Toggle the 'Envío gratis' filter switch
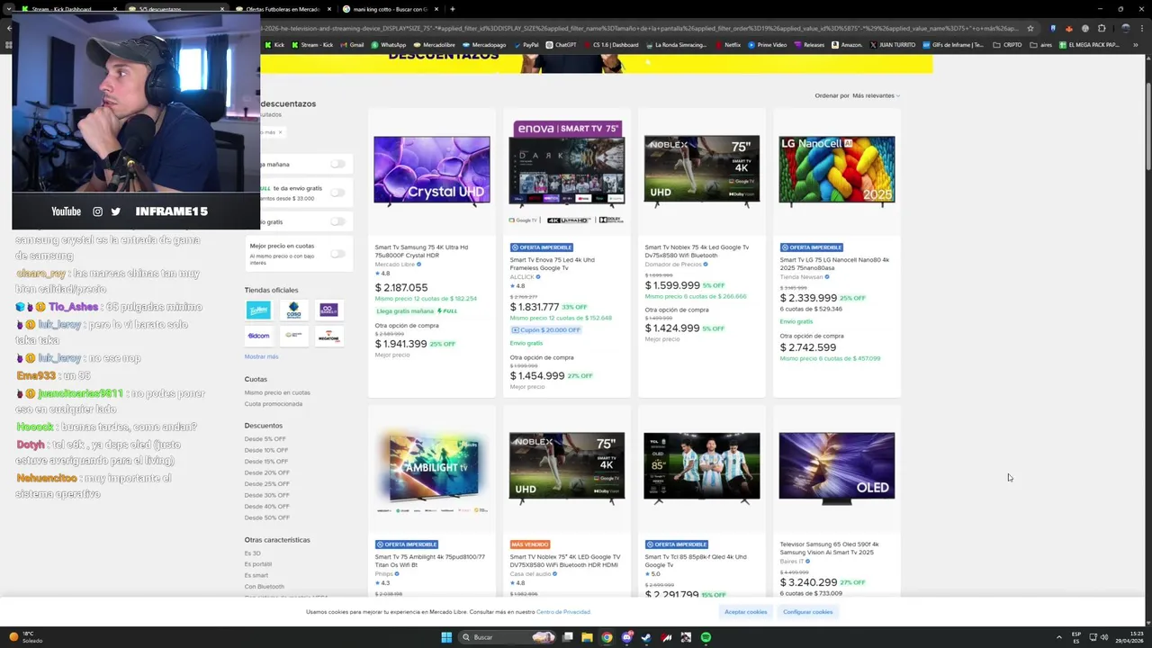This screenshot has height=648, width=1152. coord(337,221)
